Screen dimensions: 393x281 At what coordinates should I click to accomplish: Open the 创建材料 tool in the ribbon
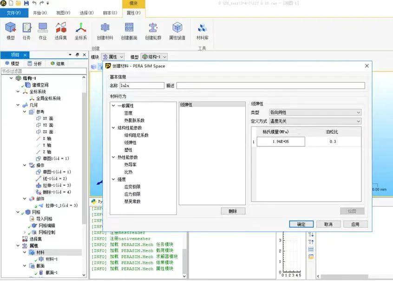pyautogui.click(x=105, y=31)
